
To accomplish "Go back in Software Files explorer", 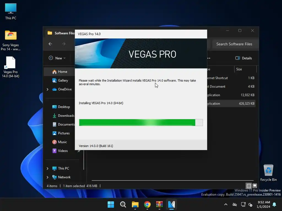I will pyautogui.click(x=50, y=44).
